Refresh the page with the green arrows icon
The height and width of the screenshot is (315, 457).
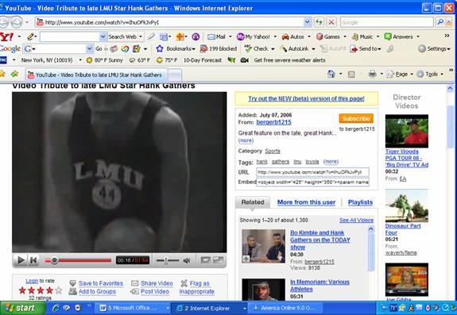click(319, 22)
